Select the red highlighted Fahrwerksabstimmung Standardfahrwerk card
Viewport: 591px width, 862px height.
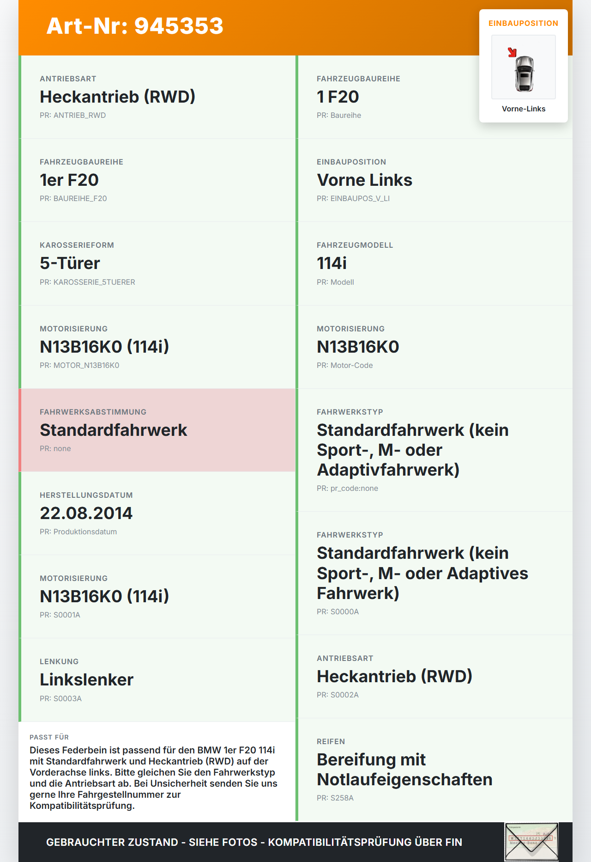(157, 430)
